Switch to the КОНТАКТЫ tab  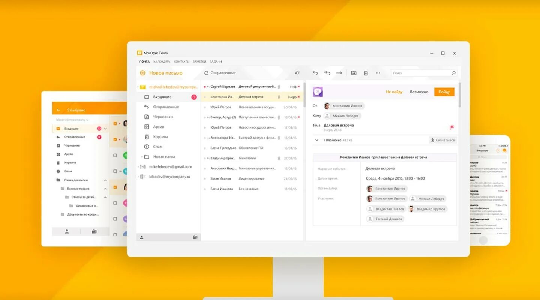click(x=181, y=61)
